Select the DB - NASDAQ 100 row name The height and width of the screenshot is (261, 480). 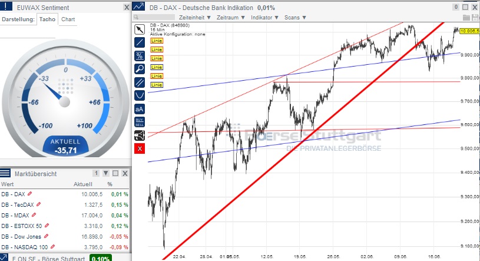coord(25,247)
